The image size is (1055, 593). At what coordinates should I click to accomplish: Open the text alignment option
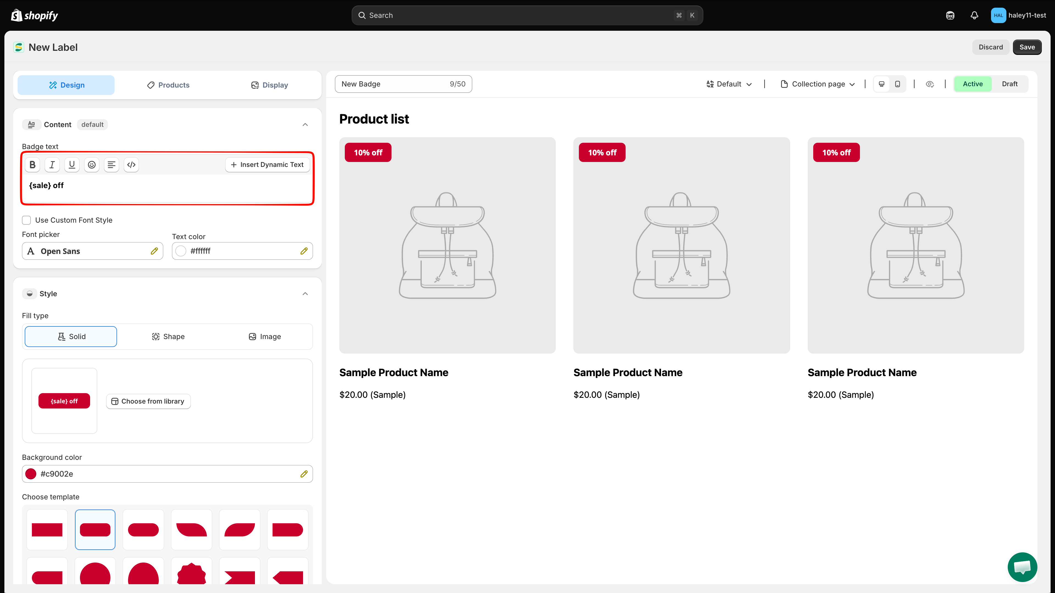tap(111, 164)
